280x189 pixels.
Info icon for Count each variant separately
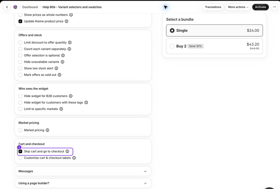69,49
